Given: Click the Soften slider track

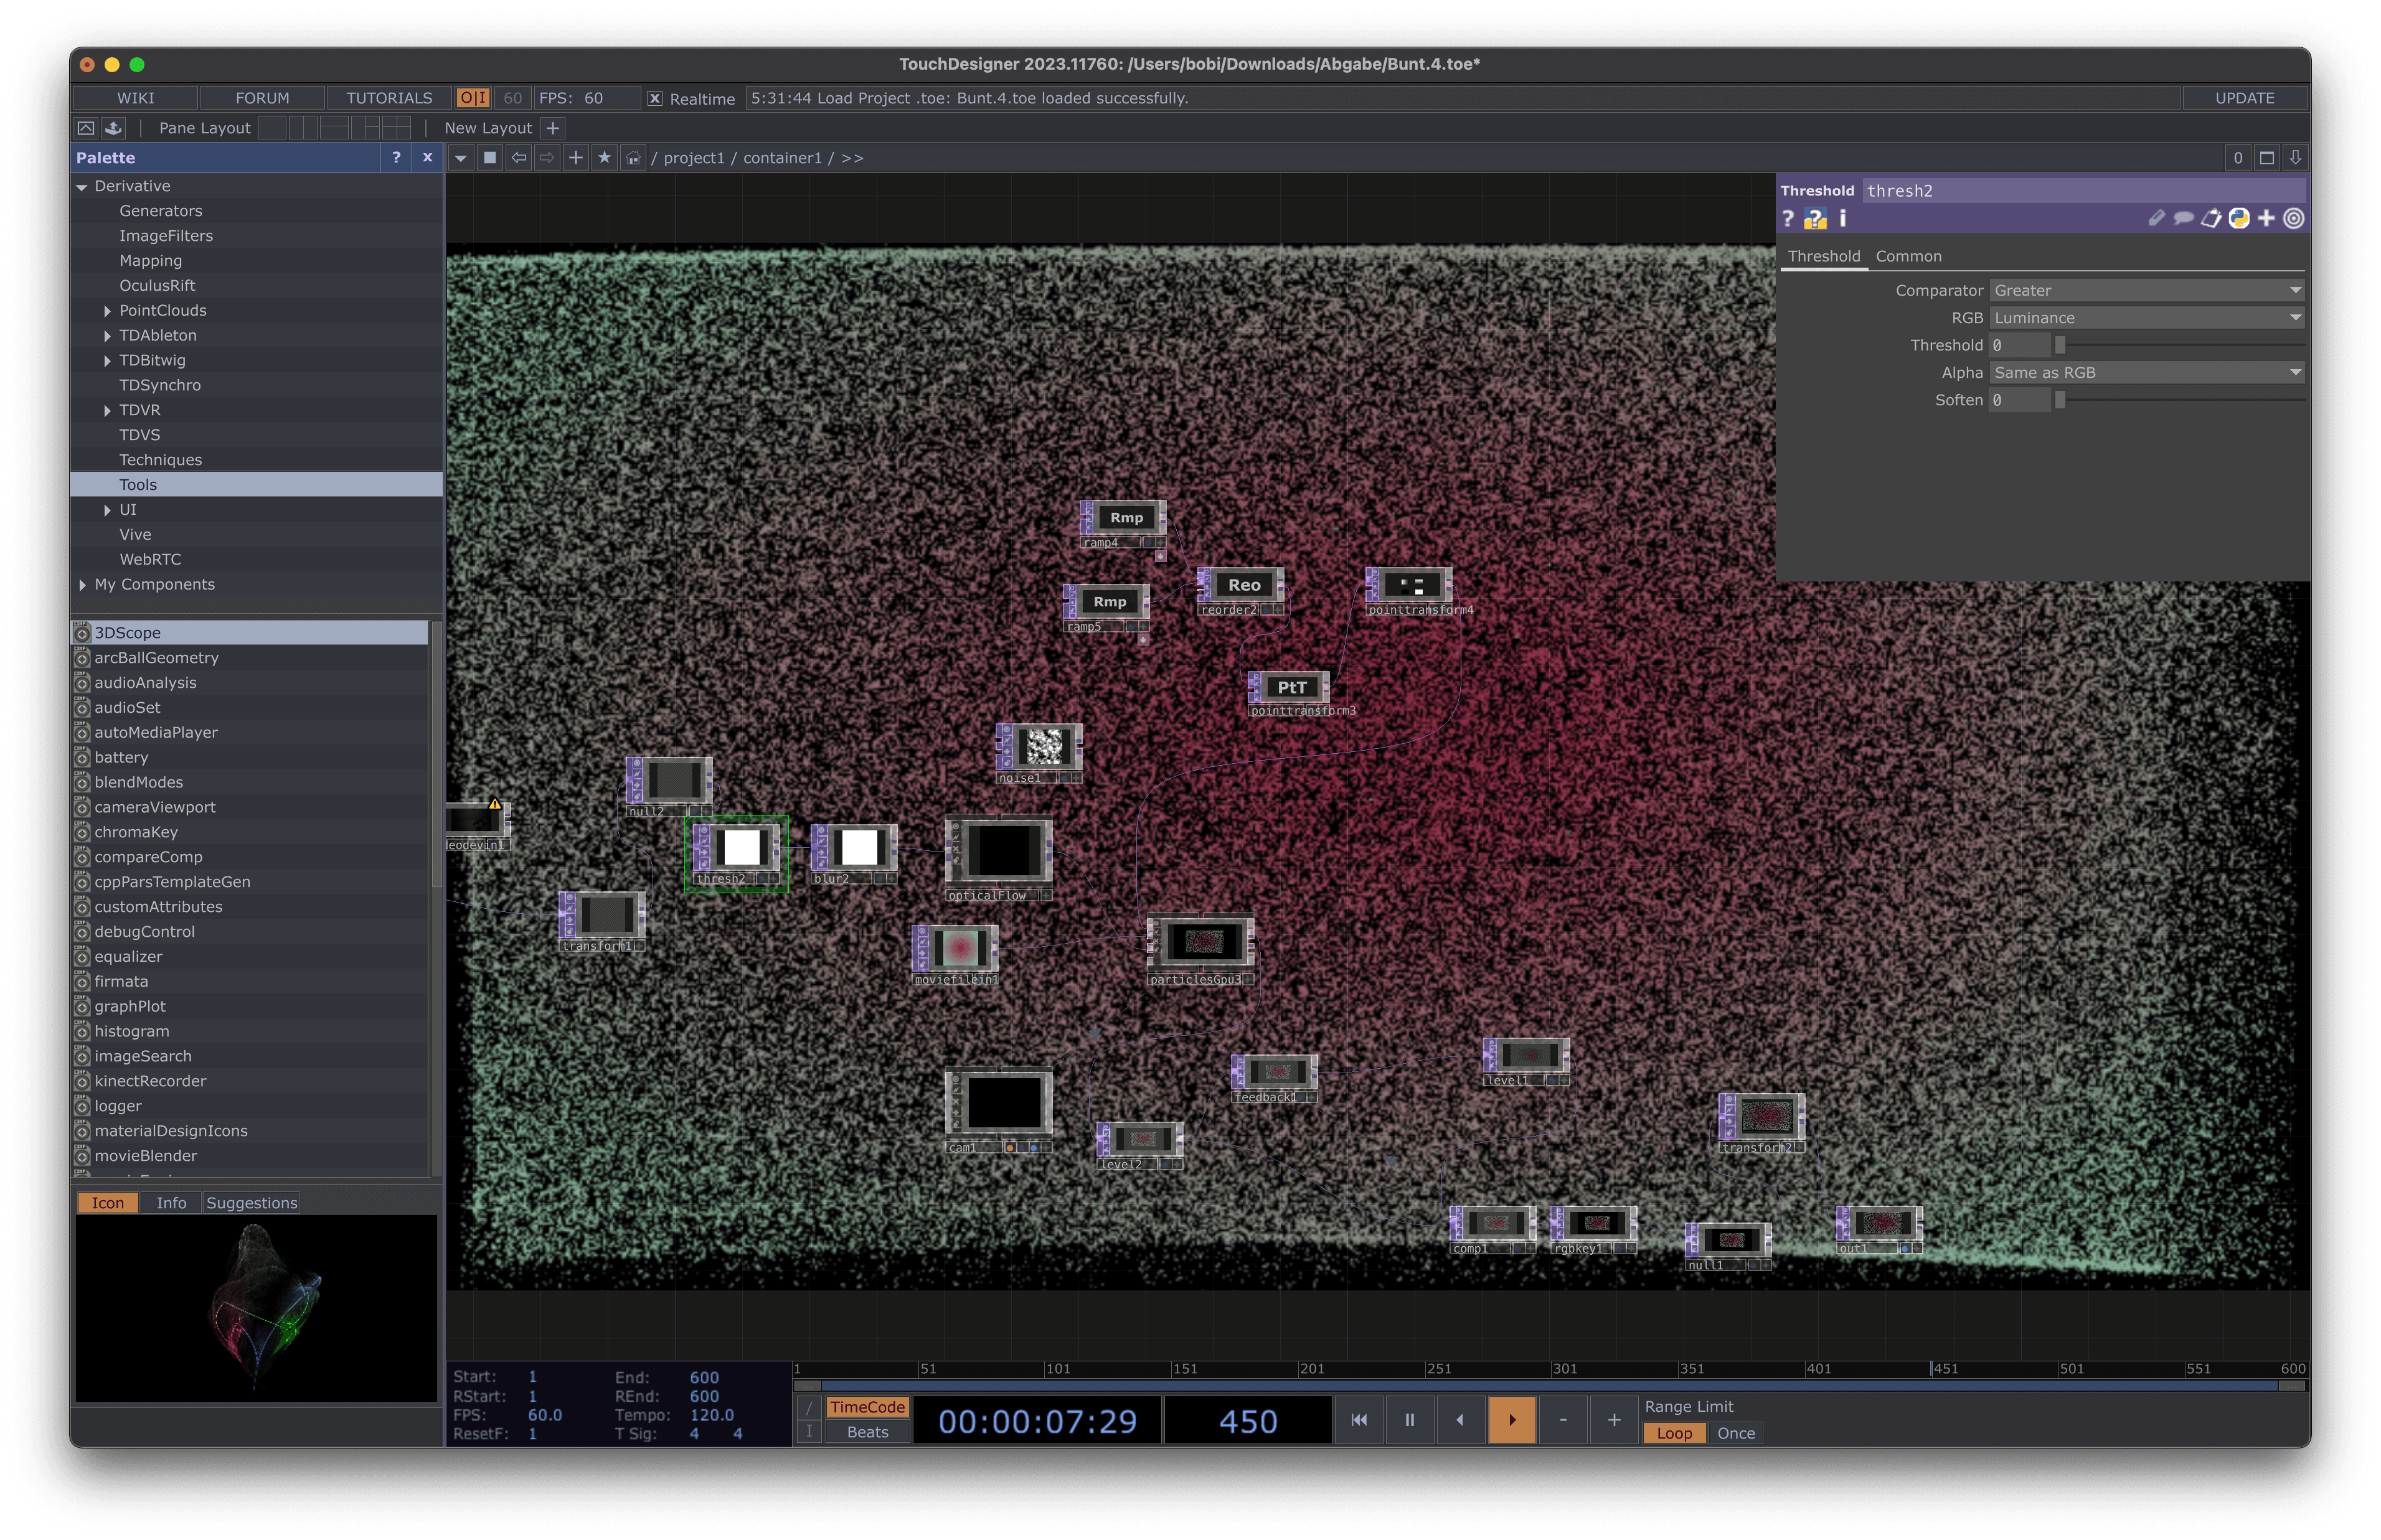Looking at the screenshot, I should click(2180, 400).
